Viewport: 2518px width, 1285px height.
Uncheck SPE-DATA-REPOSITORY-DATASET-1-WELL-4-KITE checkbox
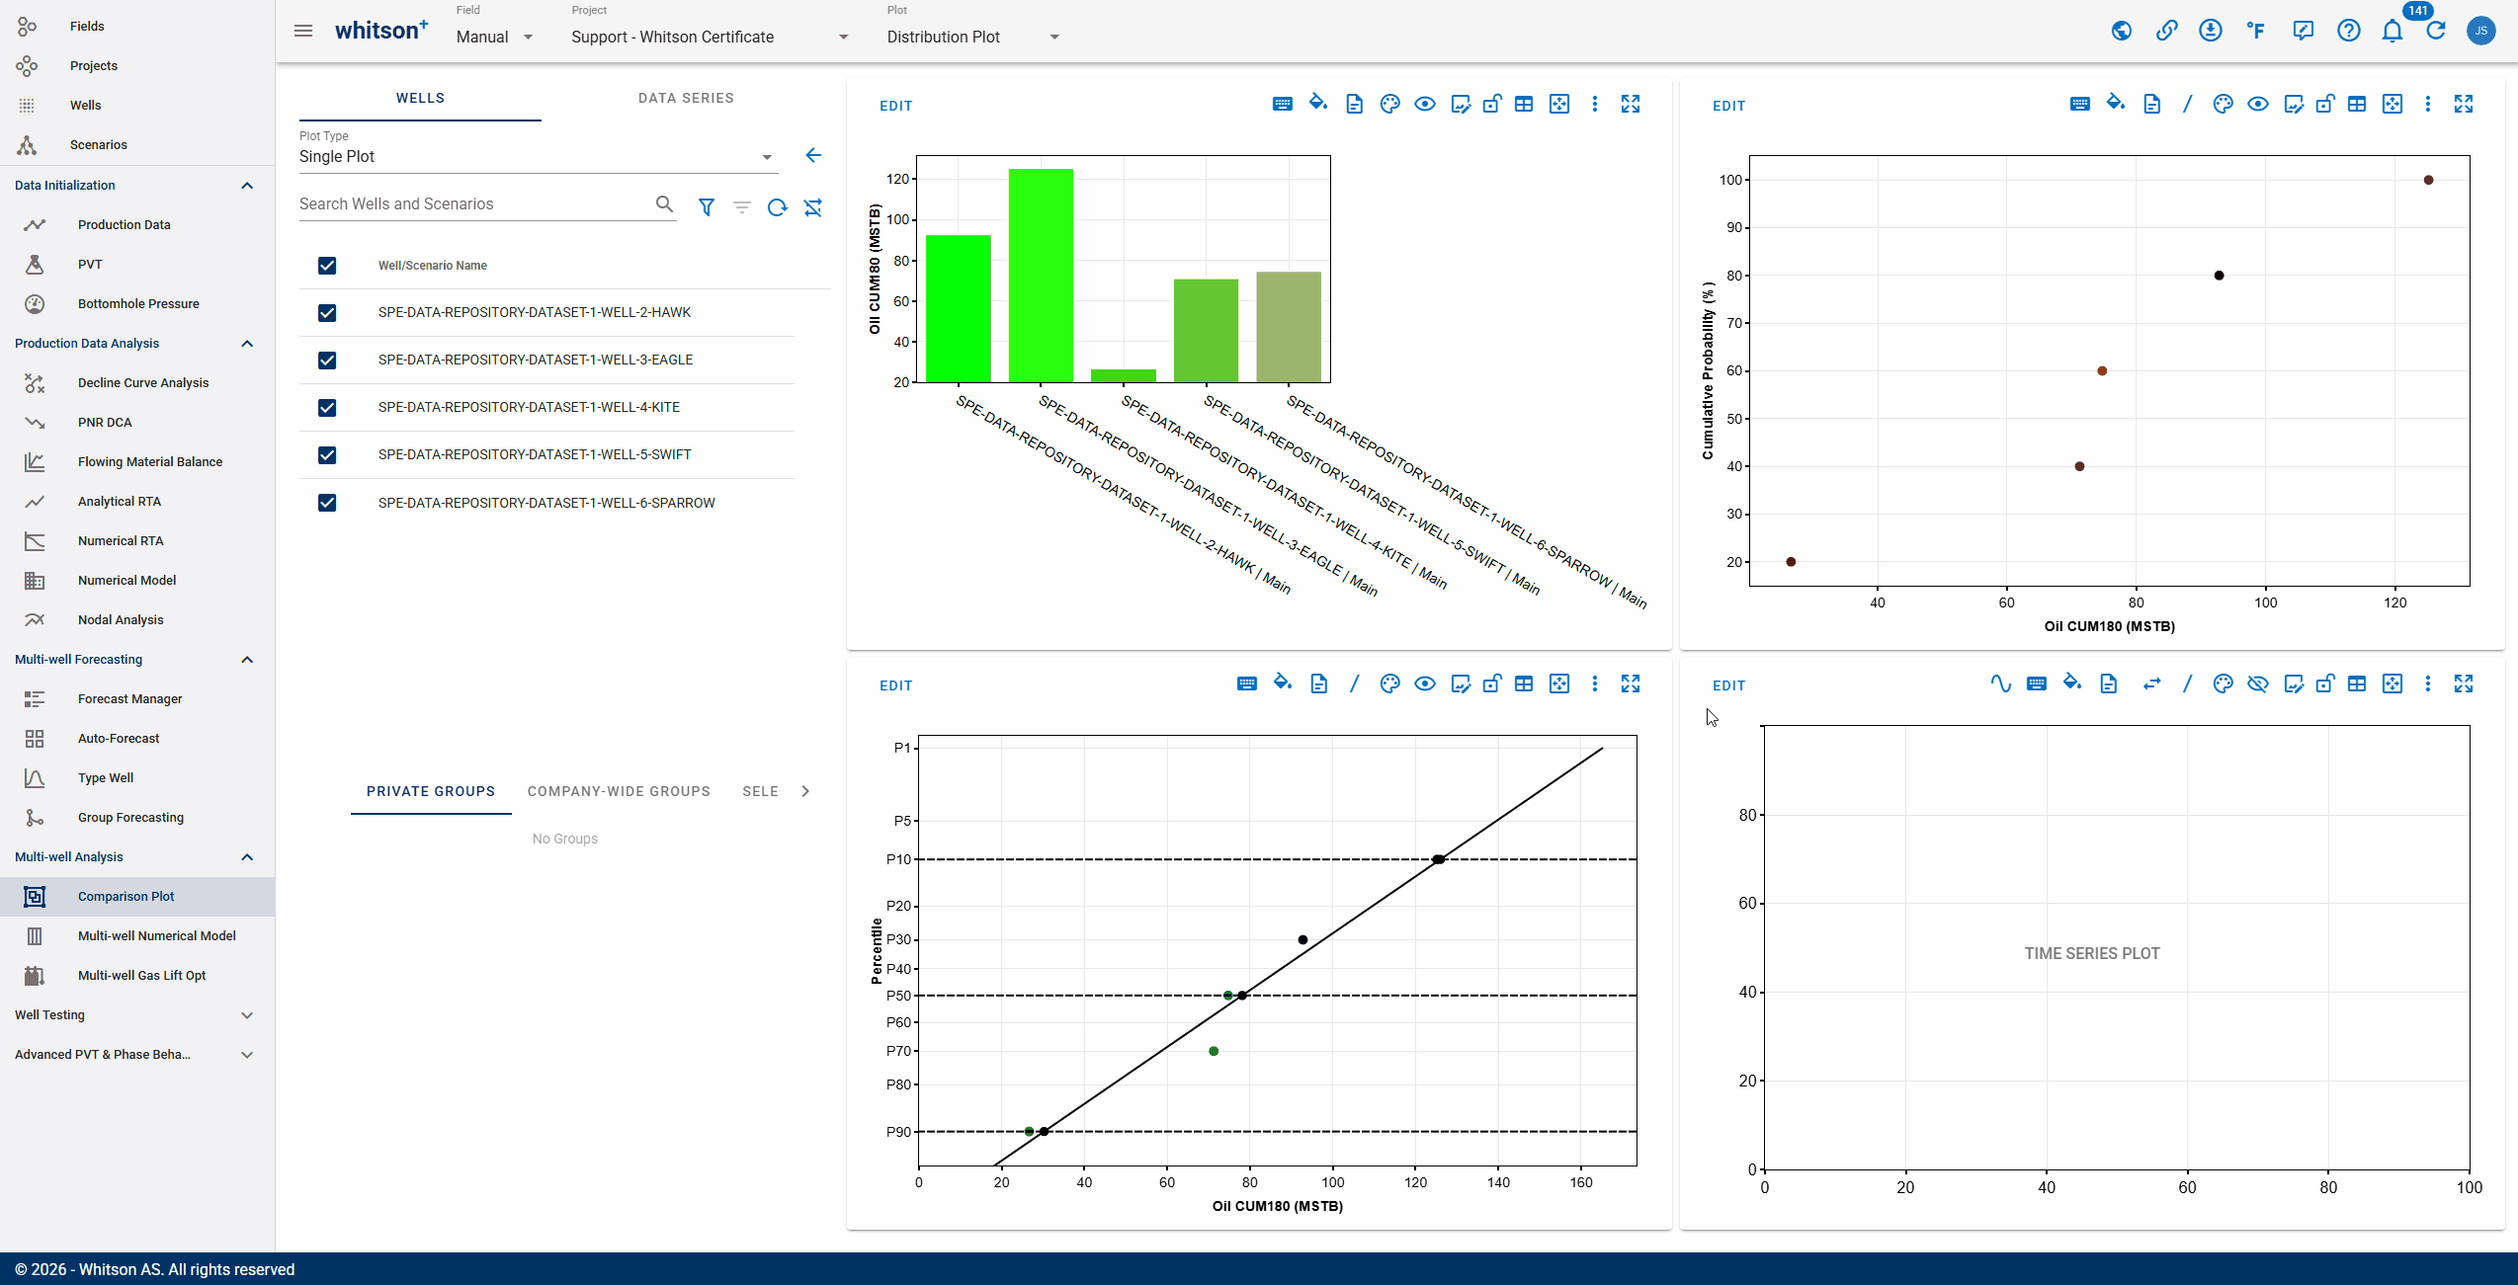[x=327, y=407]
